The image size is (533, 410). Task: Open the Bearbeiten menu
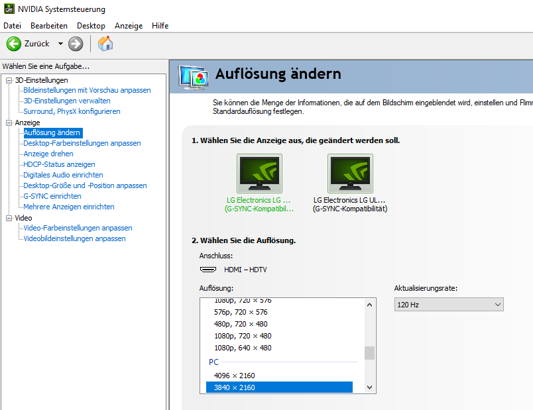[x=49, y=26]
